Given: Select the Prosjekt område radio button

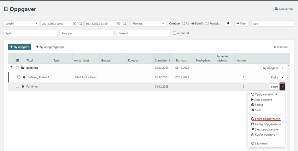Looking at the screenshot, I should tap(207, 24).
